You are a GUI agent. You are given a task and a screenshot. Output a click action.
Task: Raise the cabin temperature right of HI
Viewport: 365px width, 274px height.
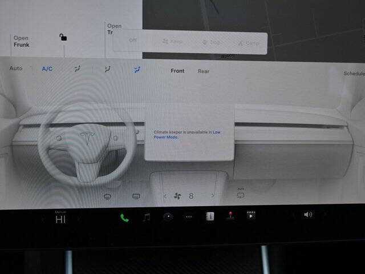coord(79,219)
